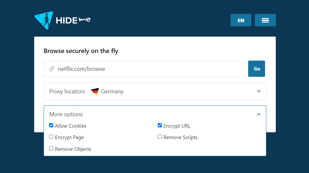Switch language with the EN button
Screen dimensions: 309x173
[241, 20]
